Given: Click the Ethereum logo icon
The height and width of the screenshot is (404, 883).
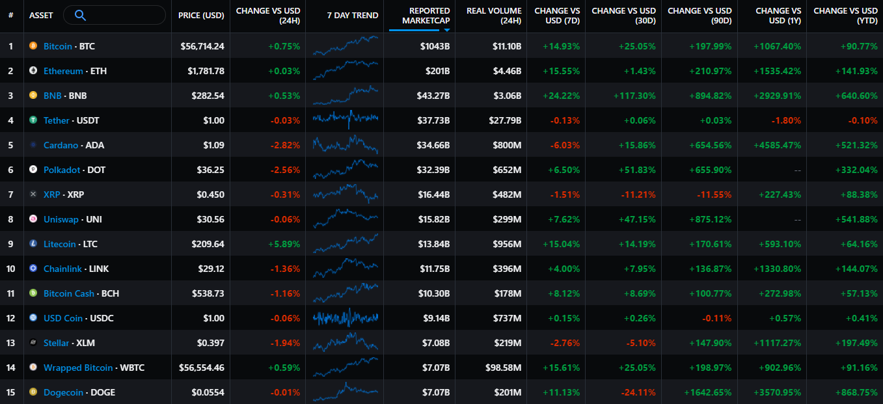Looking at the screenshot, I should pyautogui.click(x=33, y=71).
